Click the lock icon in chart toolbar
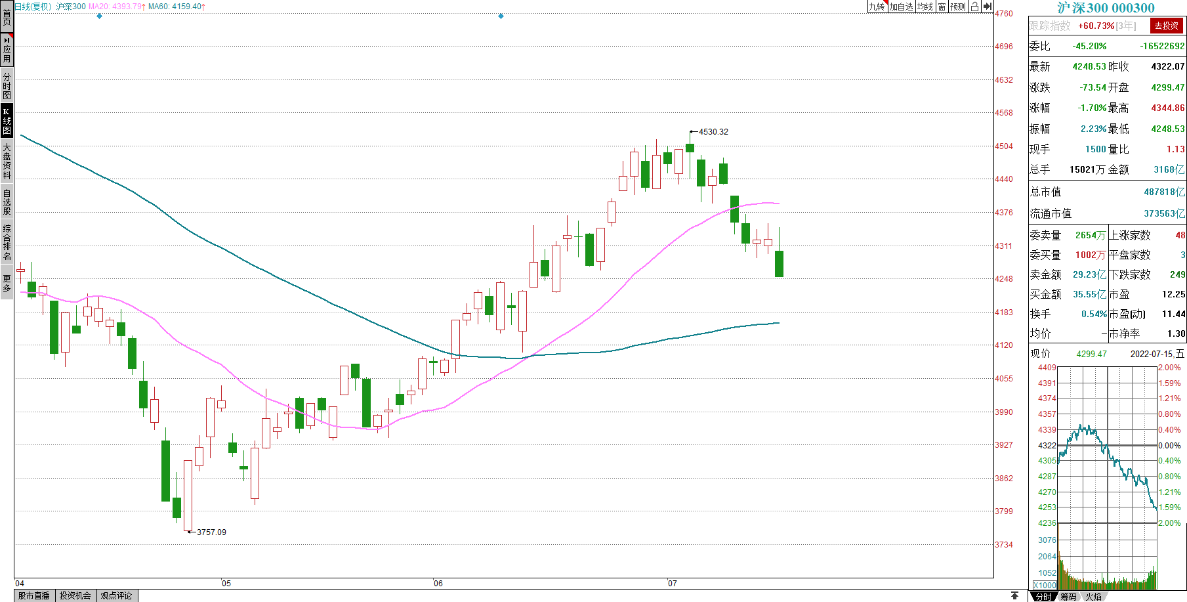 pos(975,7)
